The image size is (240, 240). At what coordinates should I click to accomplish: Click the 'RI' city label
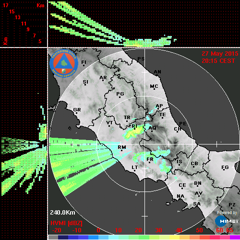pyautogui.click(x=134, y=126)
